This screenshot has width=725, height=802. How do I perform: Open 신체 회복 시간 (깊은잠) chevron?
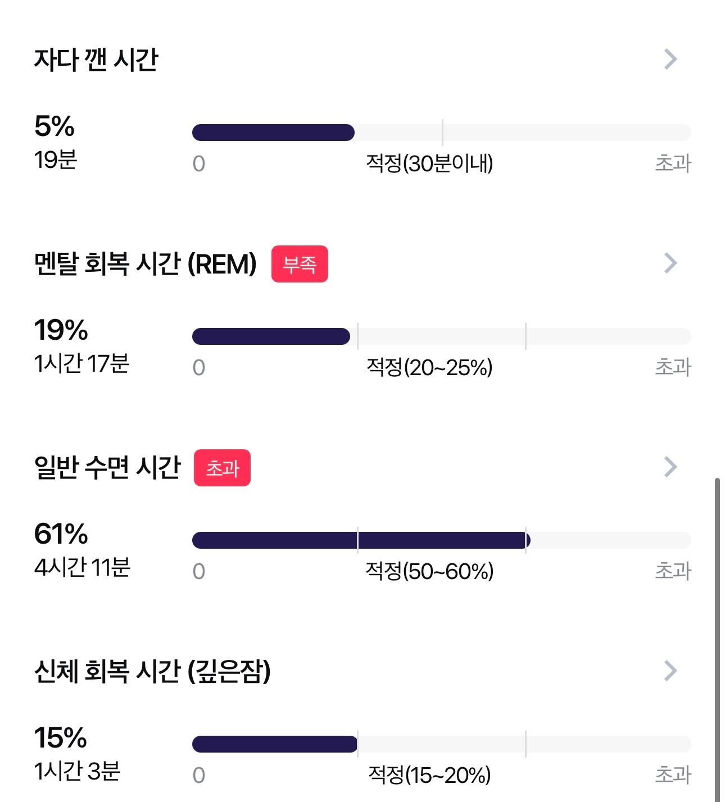[670, 671]
